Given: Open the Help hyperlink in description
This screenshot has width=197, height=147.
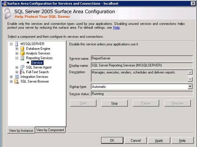Looking at the screenshot, I should [x=116, y=27].
